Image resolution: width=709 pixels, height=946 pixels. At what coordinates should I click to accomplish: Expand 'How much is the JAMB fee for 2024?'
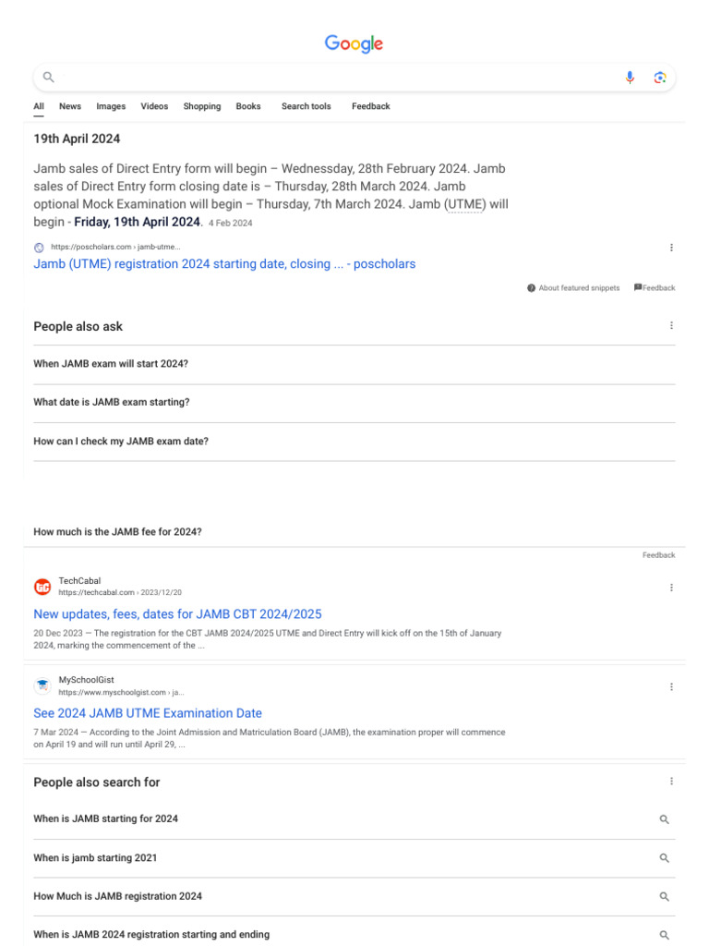click(117, 532)
